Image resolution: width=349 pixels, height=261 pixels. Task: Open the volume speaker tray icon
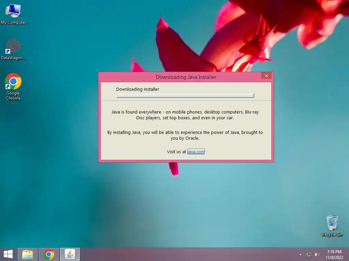[317, 255]
